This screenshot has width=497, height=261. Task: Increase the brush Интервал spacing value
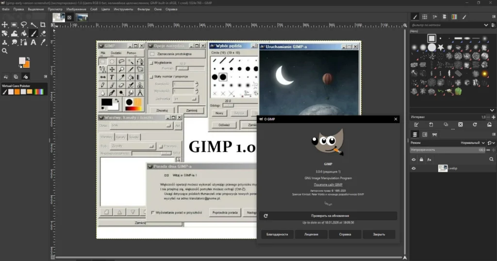(x=493, y=117)
